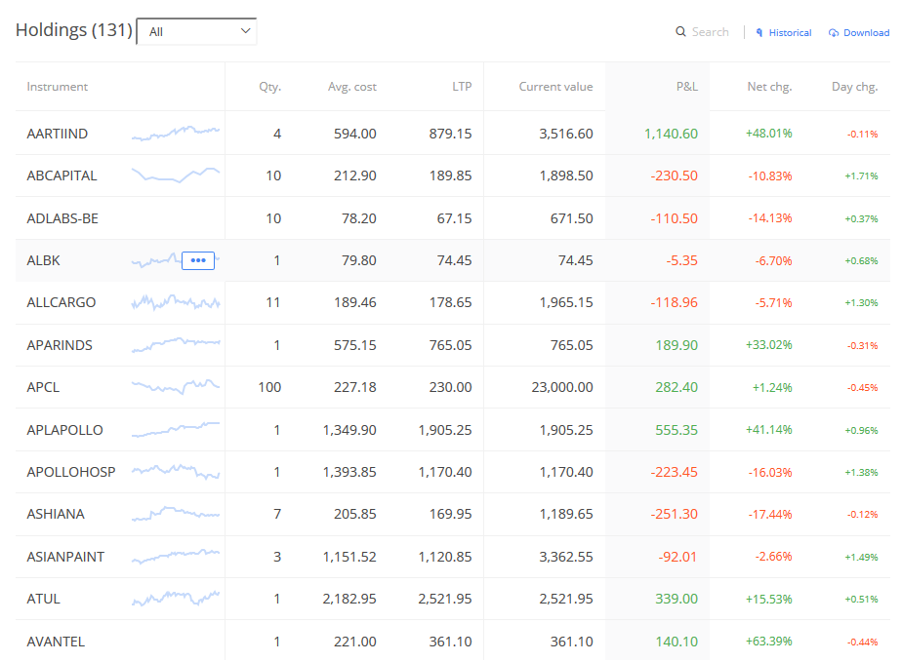Sort holdings by Avg. cost column
The width and height of the screenshot is (902, 662).
coord(352,87)
